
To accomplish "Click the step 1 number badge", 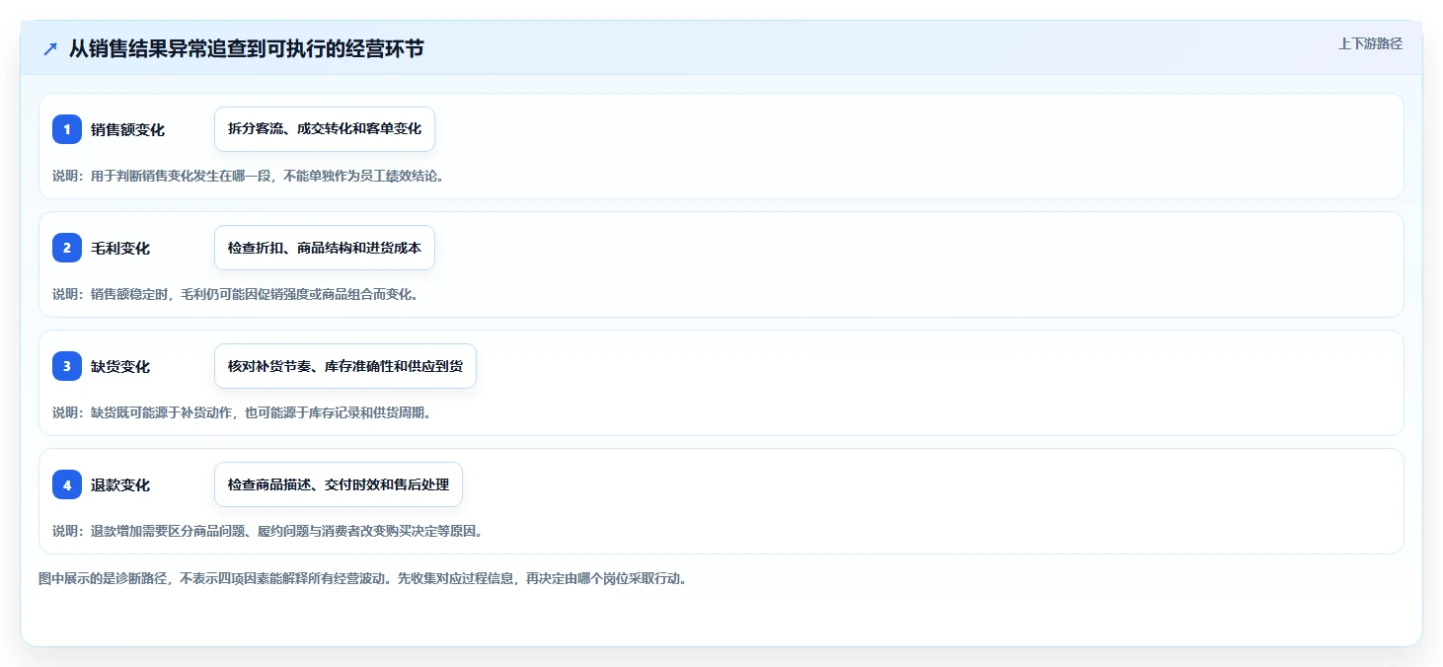I will (x=67, y=129).
